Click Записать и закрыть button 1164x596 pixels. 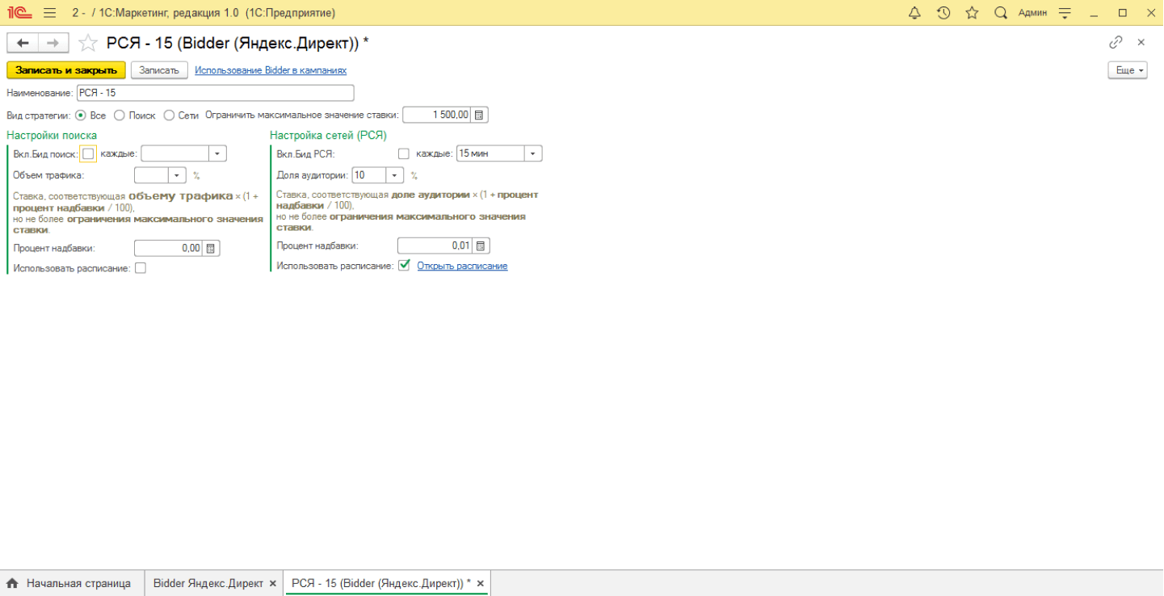click(x=66, y=70)
